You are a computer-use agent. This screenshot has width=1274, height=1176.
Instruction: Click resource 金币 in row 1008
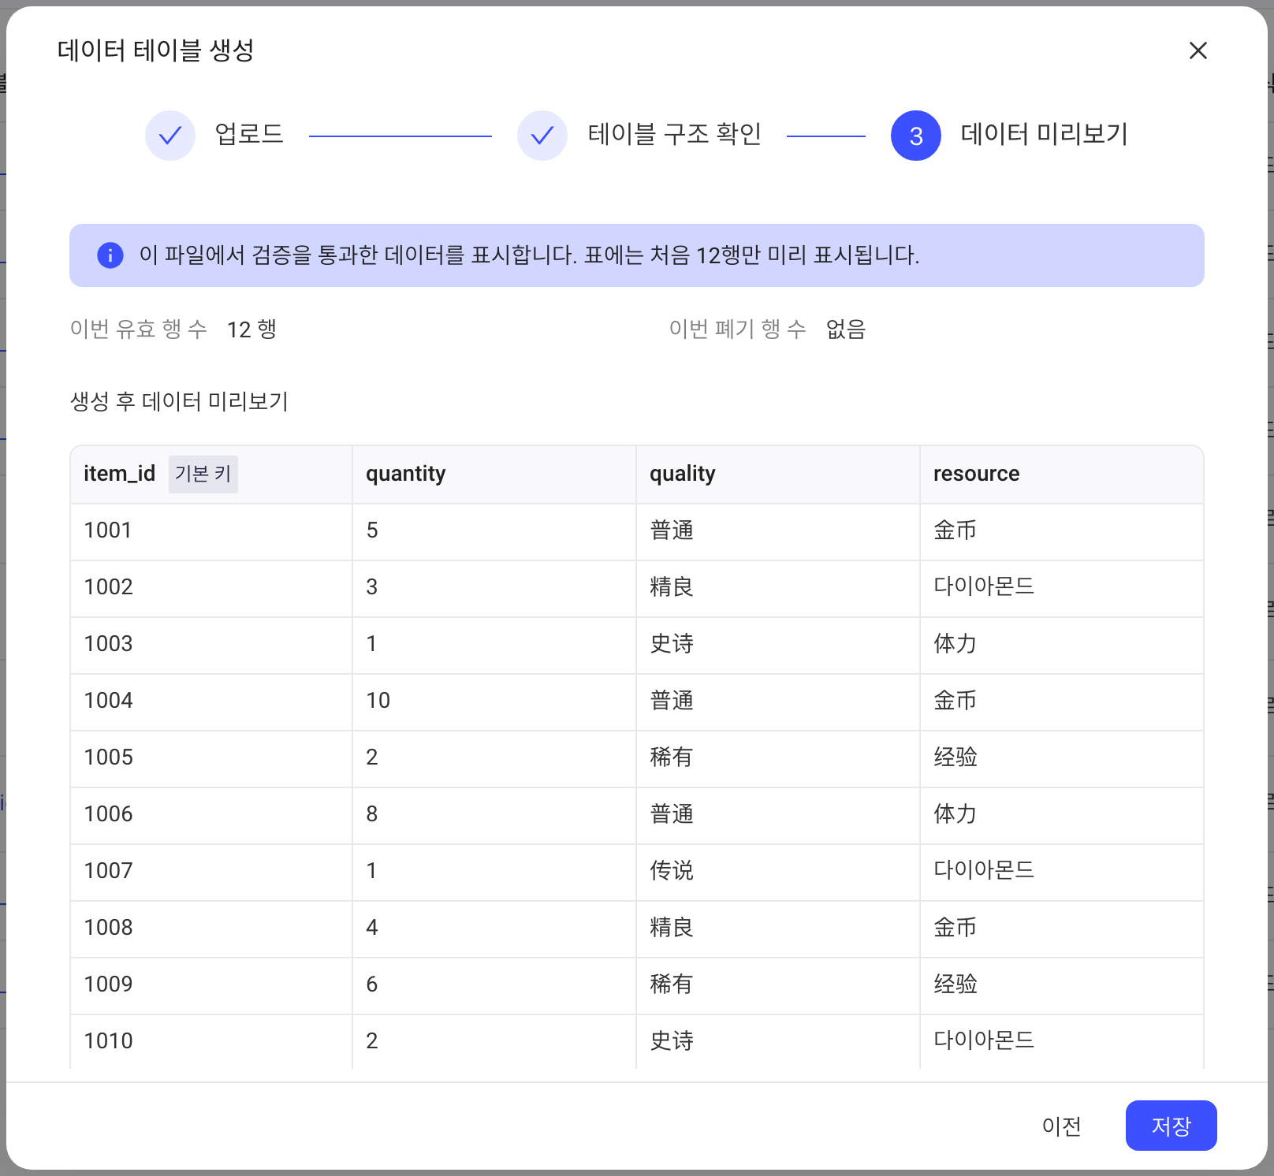[x=955, y=928]
